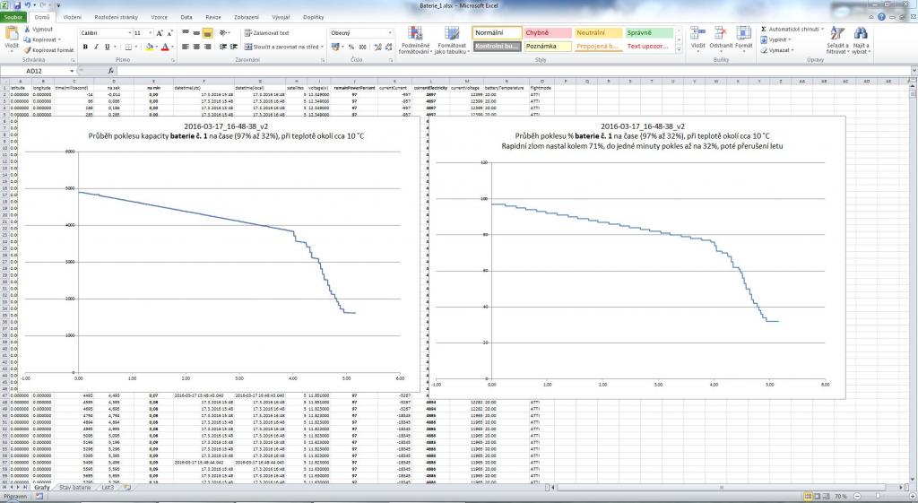Click the Automatické shrnutí sigma icon
This screenshot has width=918, height=503.
point(763,29)
